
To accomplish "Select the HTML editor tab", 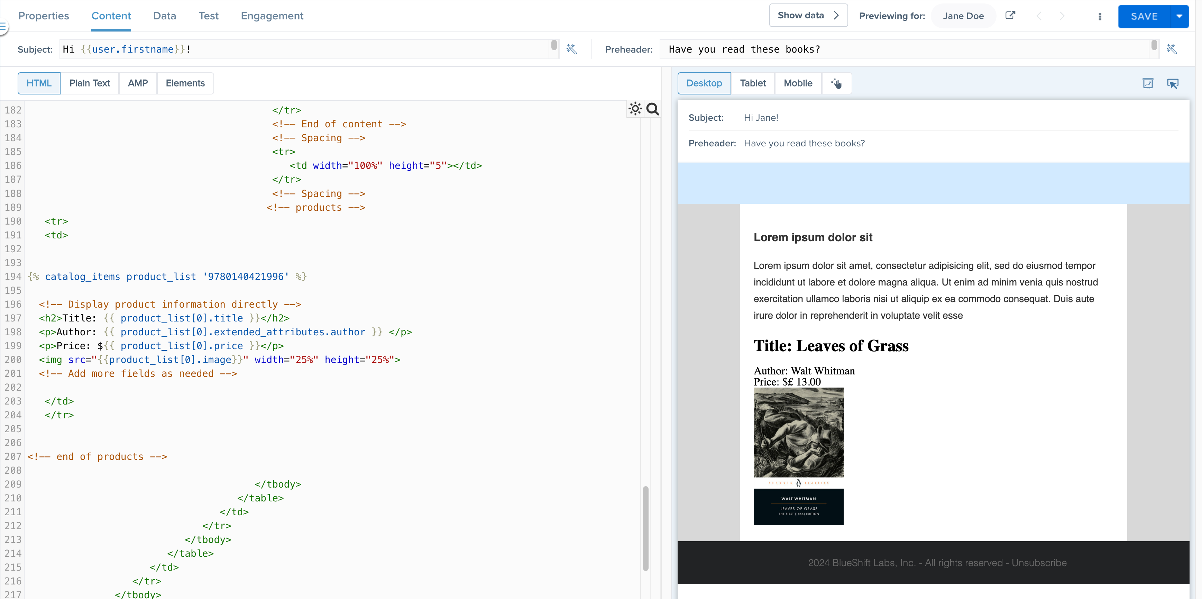I will pos(39,83).
